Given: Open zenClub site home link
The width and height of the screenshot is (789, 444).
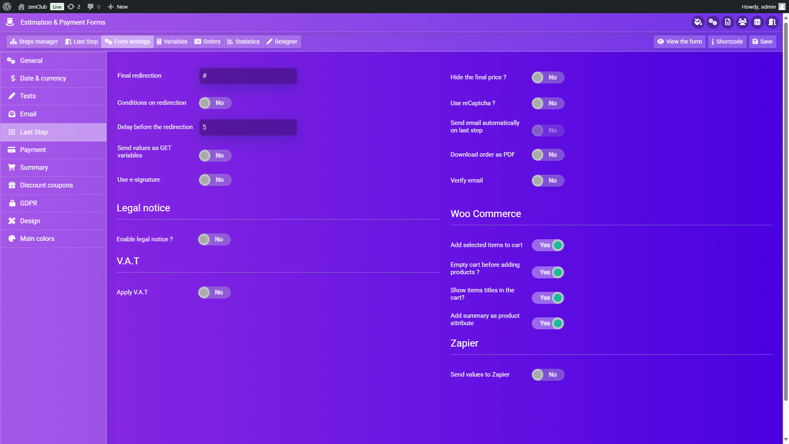Looking at the screenshot, I should [x=32, y=7].
